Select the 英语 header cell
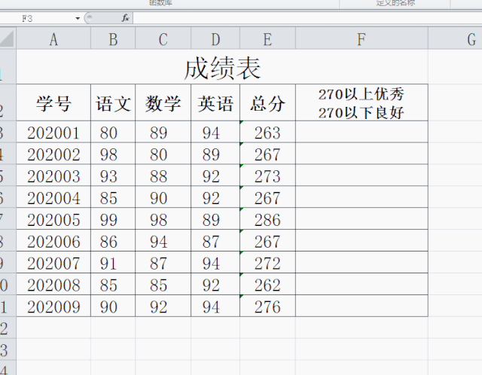 pos(215,102)
